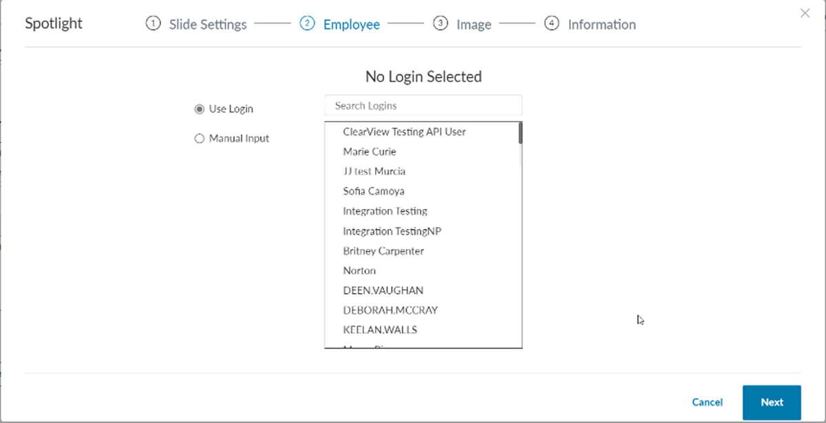The width and height of the screenshot is (826, 423).
Task: Pick the Integration TestingNP login
Action: tap(392, 231)
